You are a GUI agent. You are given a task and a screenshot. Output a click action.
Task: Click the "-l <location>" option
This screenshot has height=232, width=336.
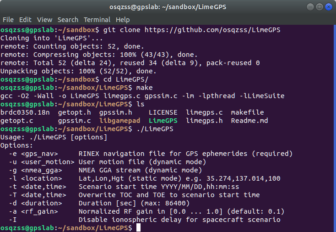[x=35, y=178]
